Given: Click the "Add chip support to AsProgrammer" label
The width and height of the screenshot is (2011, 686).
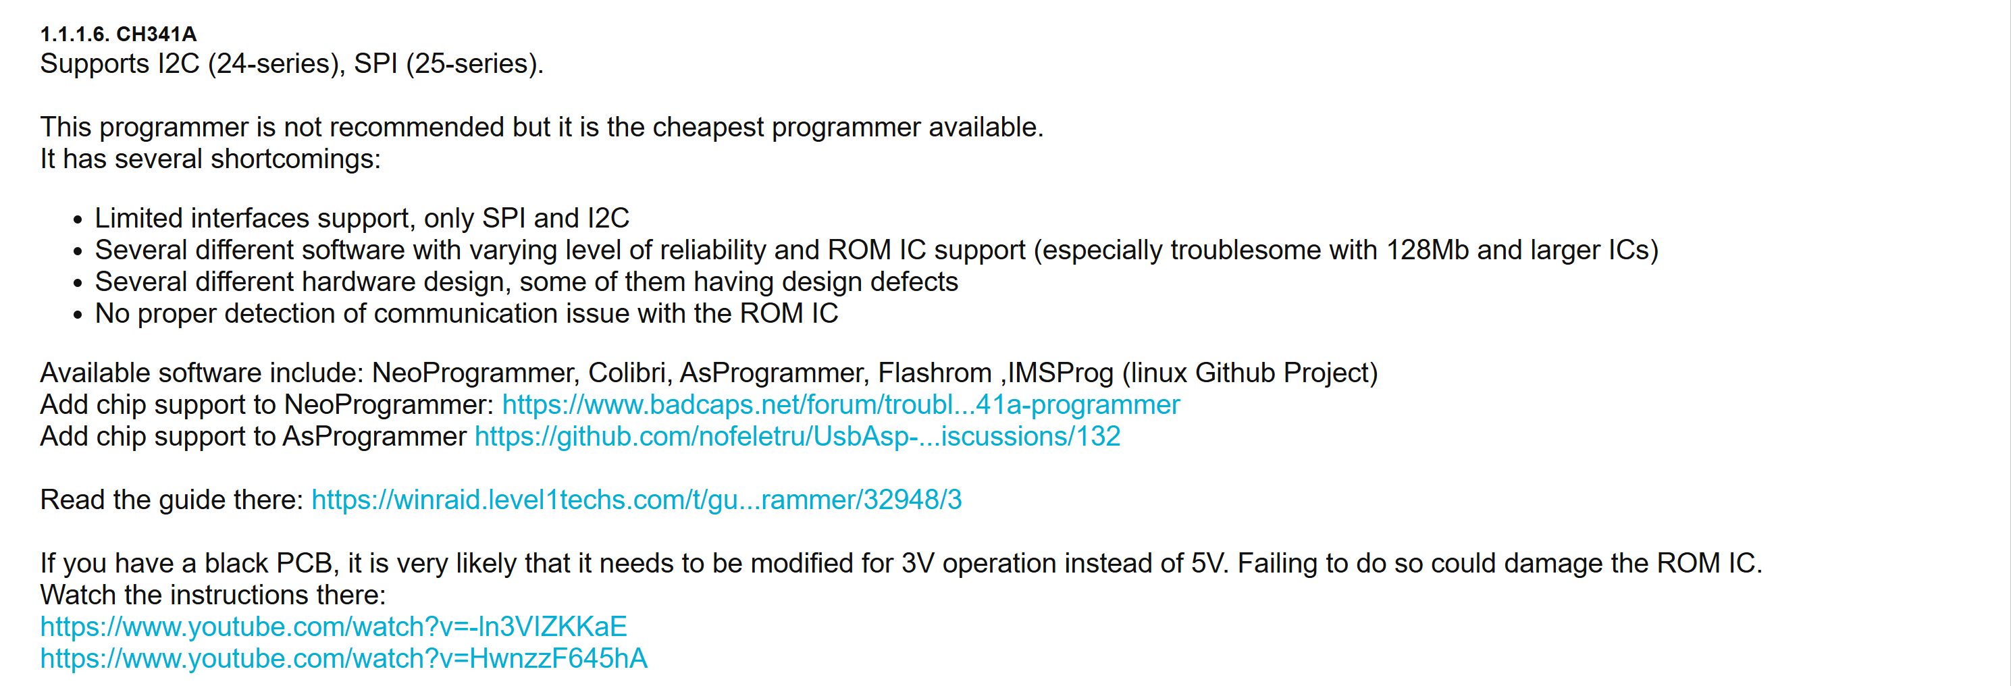Looking at the screenshot, I should click(253, 436).
